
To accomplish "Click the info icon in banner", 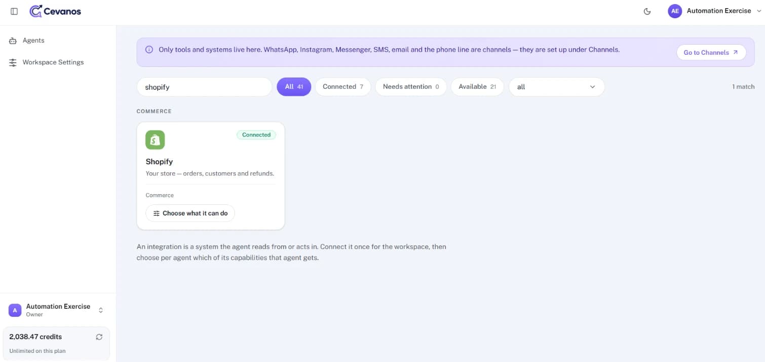I will click(x=149, y=50).
